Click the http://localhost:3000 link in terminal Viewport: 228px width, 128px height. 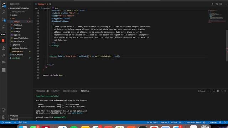[68, 105]
